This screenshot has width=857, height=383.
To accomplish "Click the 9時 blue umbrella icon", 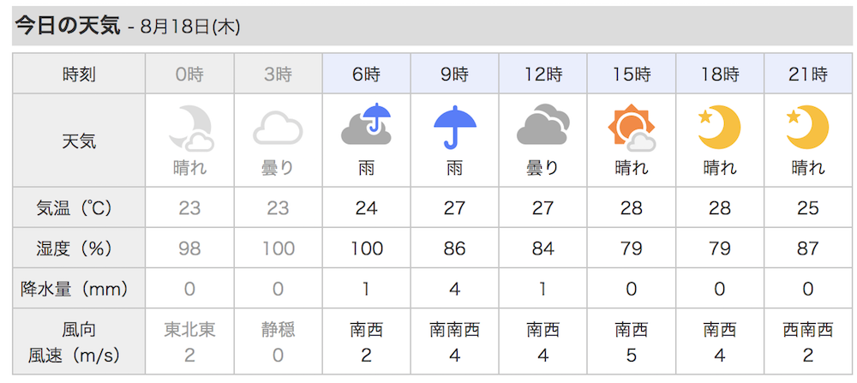I will [455, 127].
